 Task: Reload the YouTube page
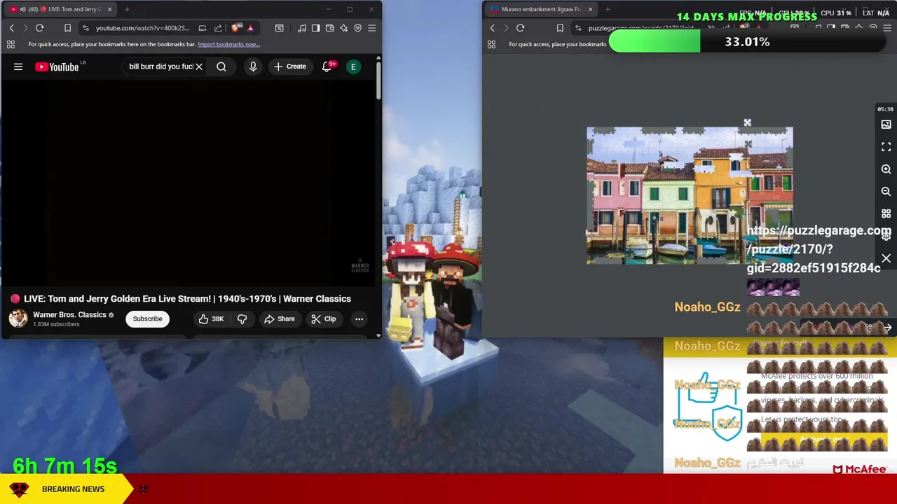click(40, 28)
